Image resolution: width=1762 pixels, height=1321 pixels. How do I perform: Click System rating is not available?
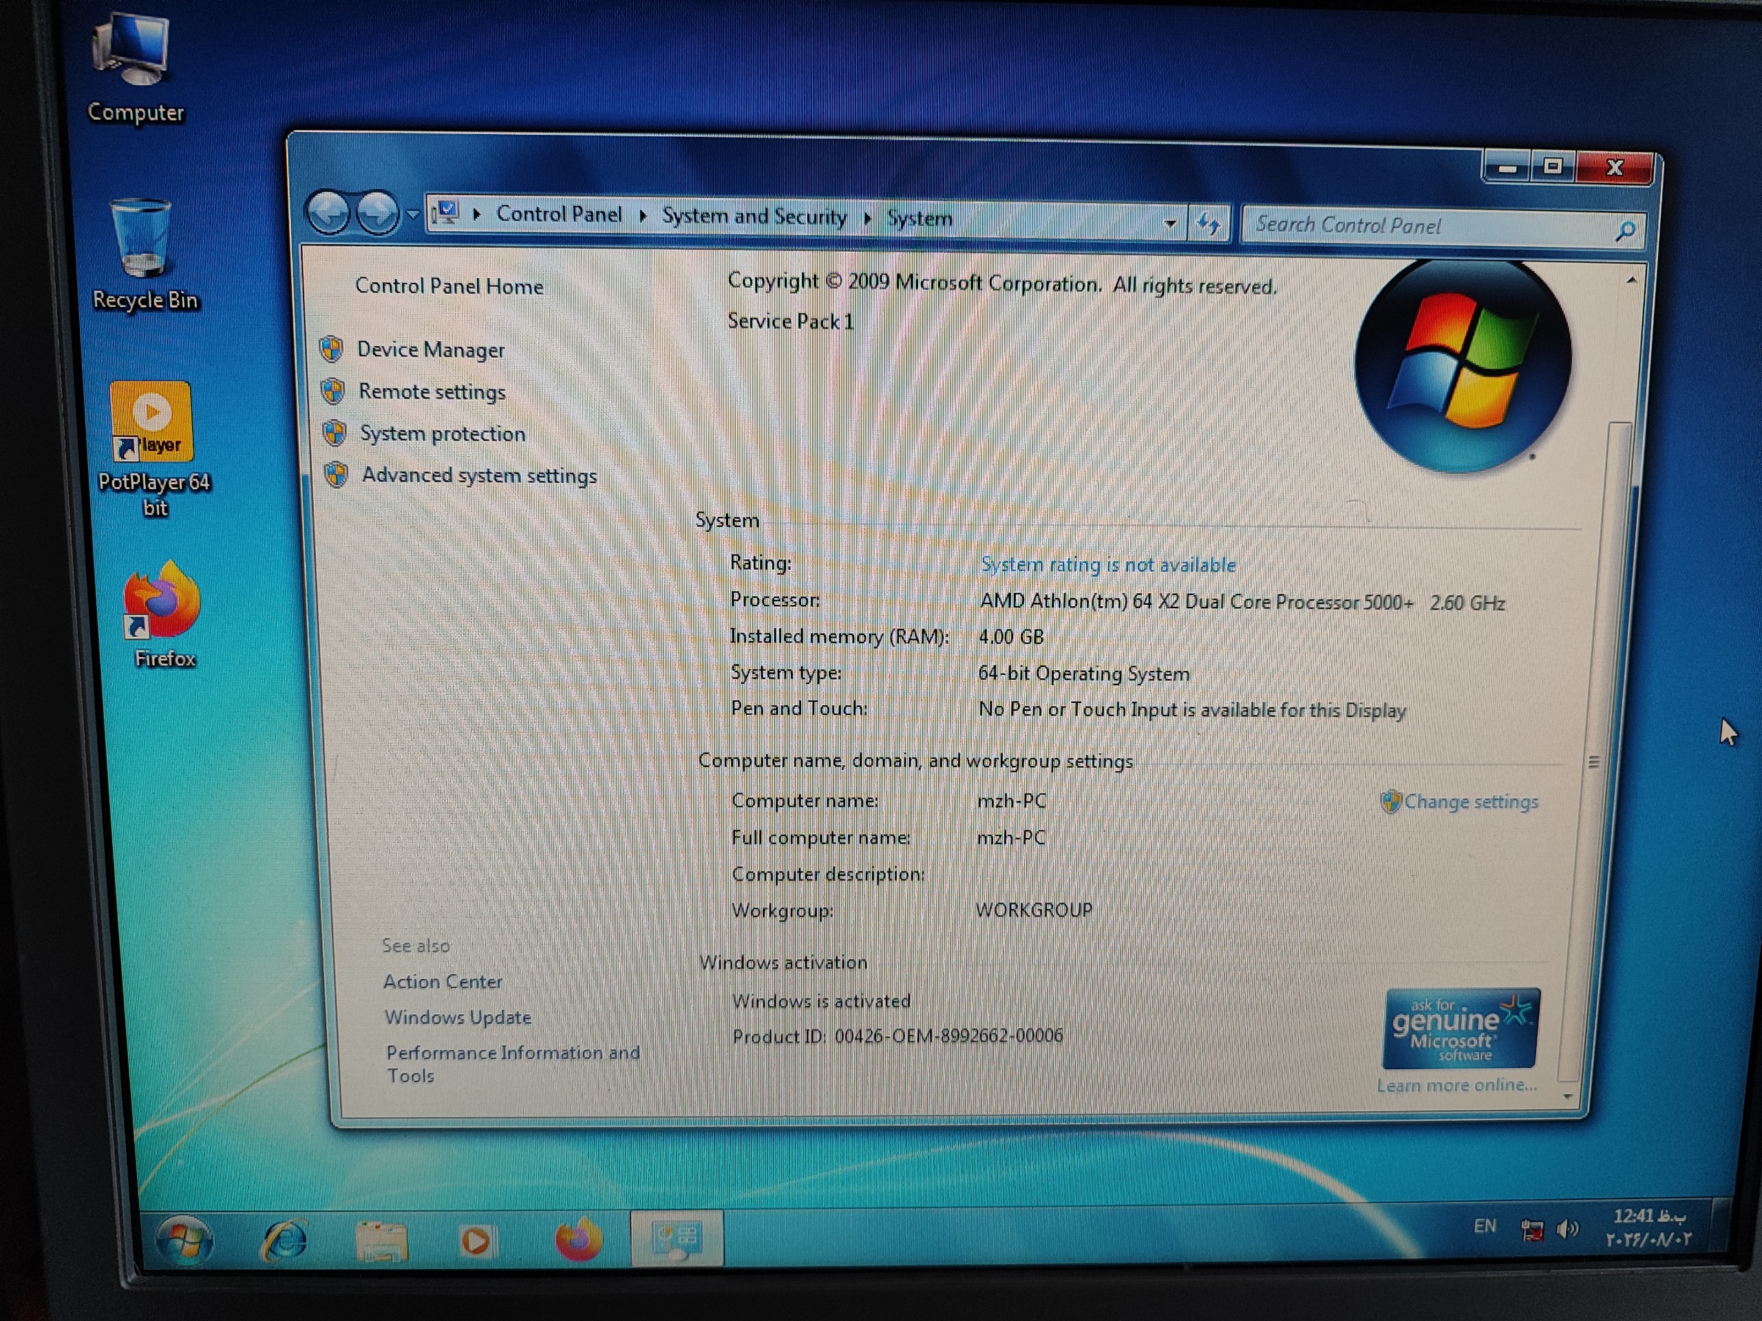click(x=1108, y=566)
